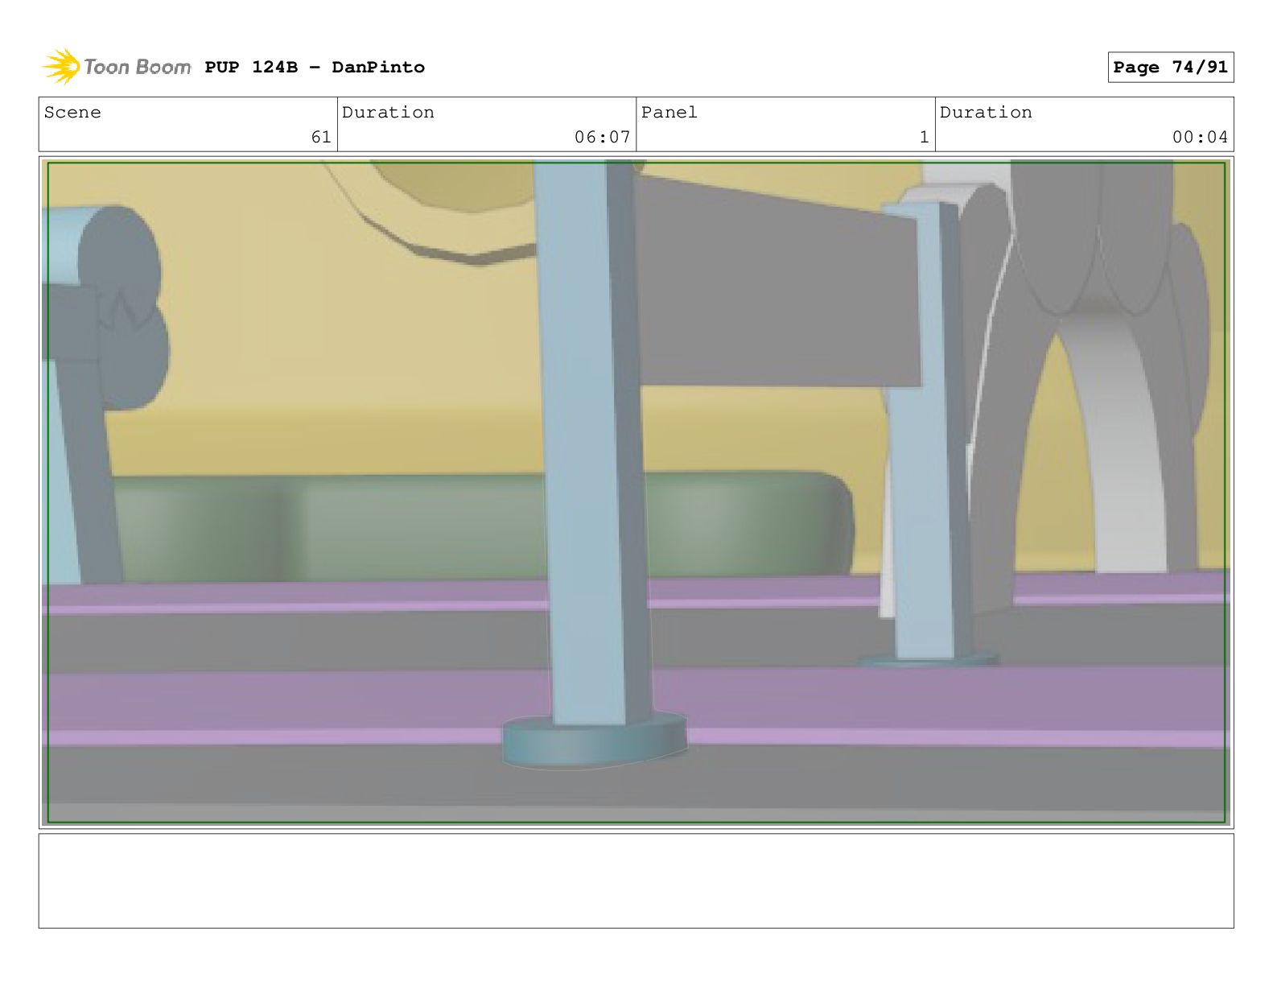Select the title text PUP 124B – DanPinto
The image size is (1273, 986).
pyautogui.click(x=315, y=67)
